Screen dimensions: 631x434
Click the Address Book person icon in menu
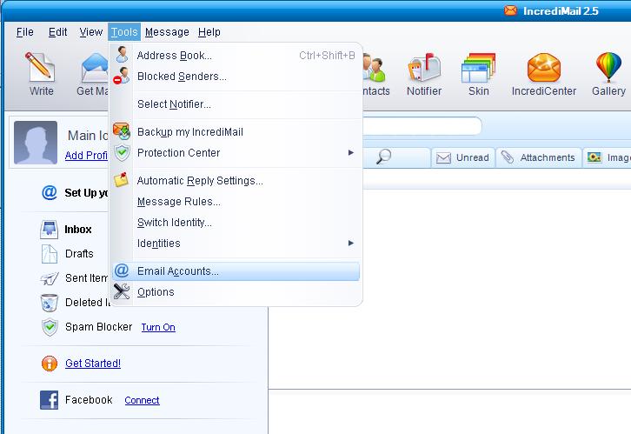coord(122,54)
